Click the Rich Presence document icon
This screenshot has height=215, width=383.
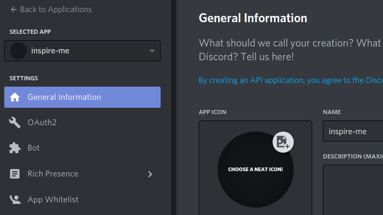pyautogui.click(x=15, y=174)
